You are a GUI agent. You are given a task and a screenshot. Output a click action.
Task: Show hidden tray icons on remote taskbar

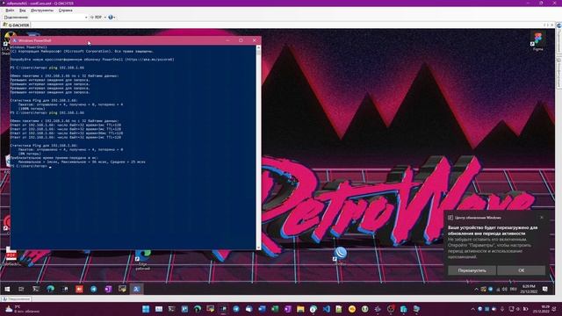coord(476,289)
